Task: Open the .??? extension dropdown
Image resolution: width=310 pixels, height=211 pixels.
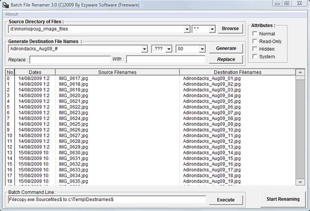Action: [x=169, y=49]
